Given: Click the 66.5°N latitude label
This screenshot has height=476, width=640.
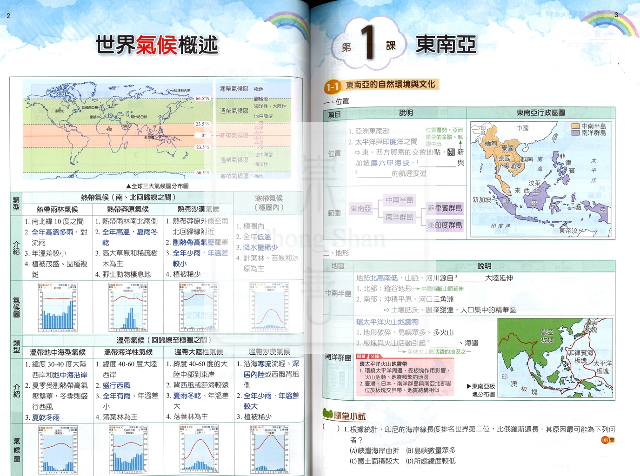Looking at the screenshot, I should click(x=202, y=99).
